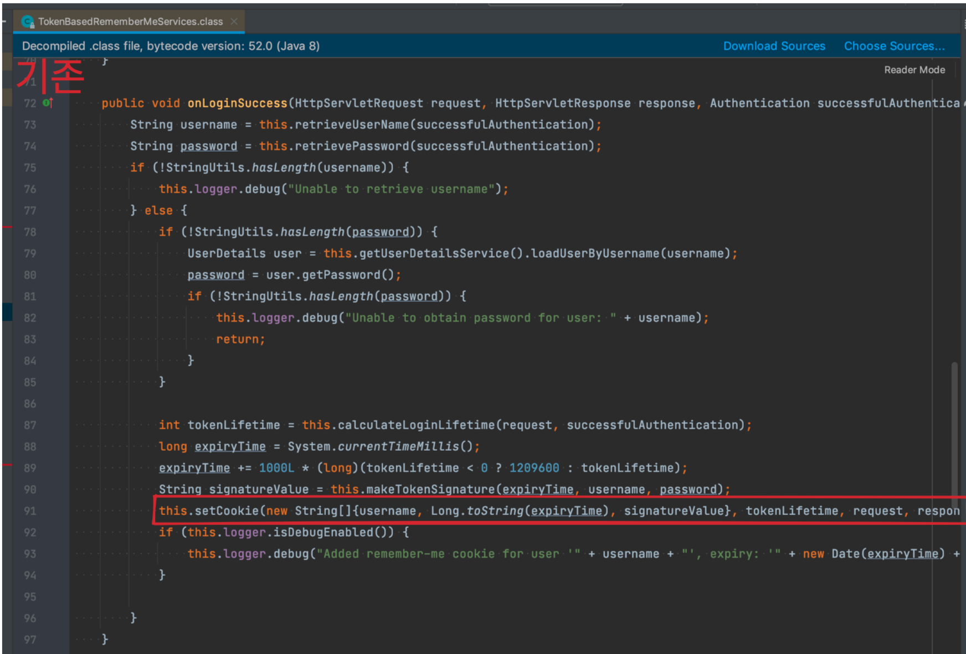Select the TokenBasedRememberMeServices.class tab
The width and height of the screenshot is (966, 654).
(x=129, y=22)
